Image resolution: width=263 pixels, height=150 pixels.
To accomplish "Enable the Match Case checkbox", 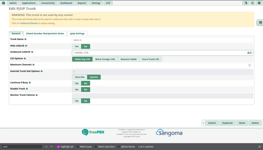I will point(78,147).
